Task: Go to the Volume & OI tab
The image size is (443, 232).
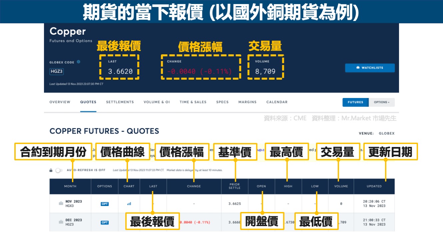Action: pyautogui.click(x=157, y=102)
